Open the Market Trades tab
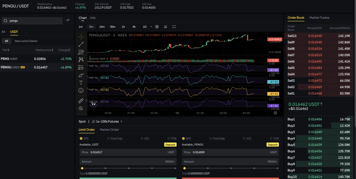The image size is (356, 179). (x=319, y=18)
